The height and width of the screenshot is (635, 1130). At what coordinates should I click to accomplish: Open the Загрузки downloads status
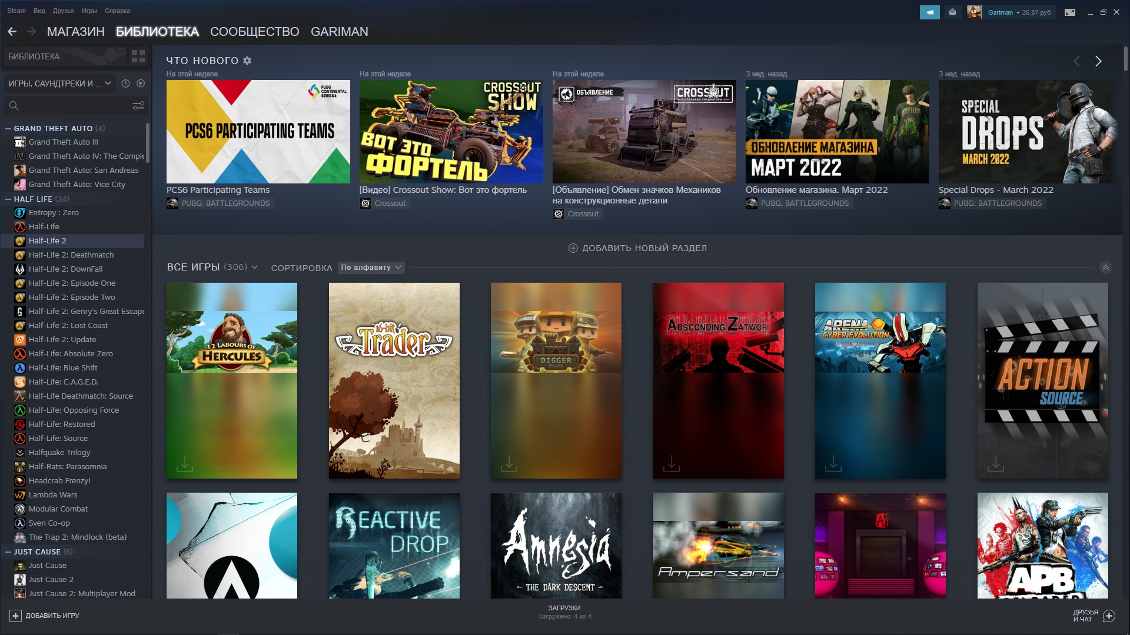[x=564, y=612]
